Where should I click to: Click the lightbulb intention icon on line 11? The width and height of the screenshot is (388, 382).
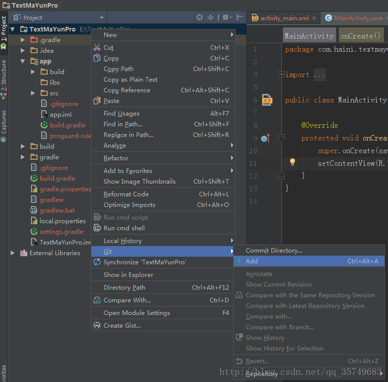point(293,162)
